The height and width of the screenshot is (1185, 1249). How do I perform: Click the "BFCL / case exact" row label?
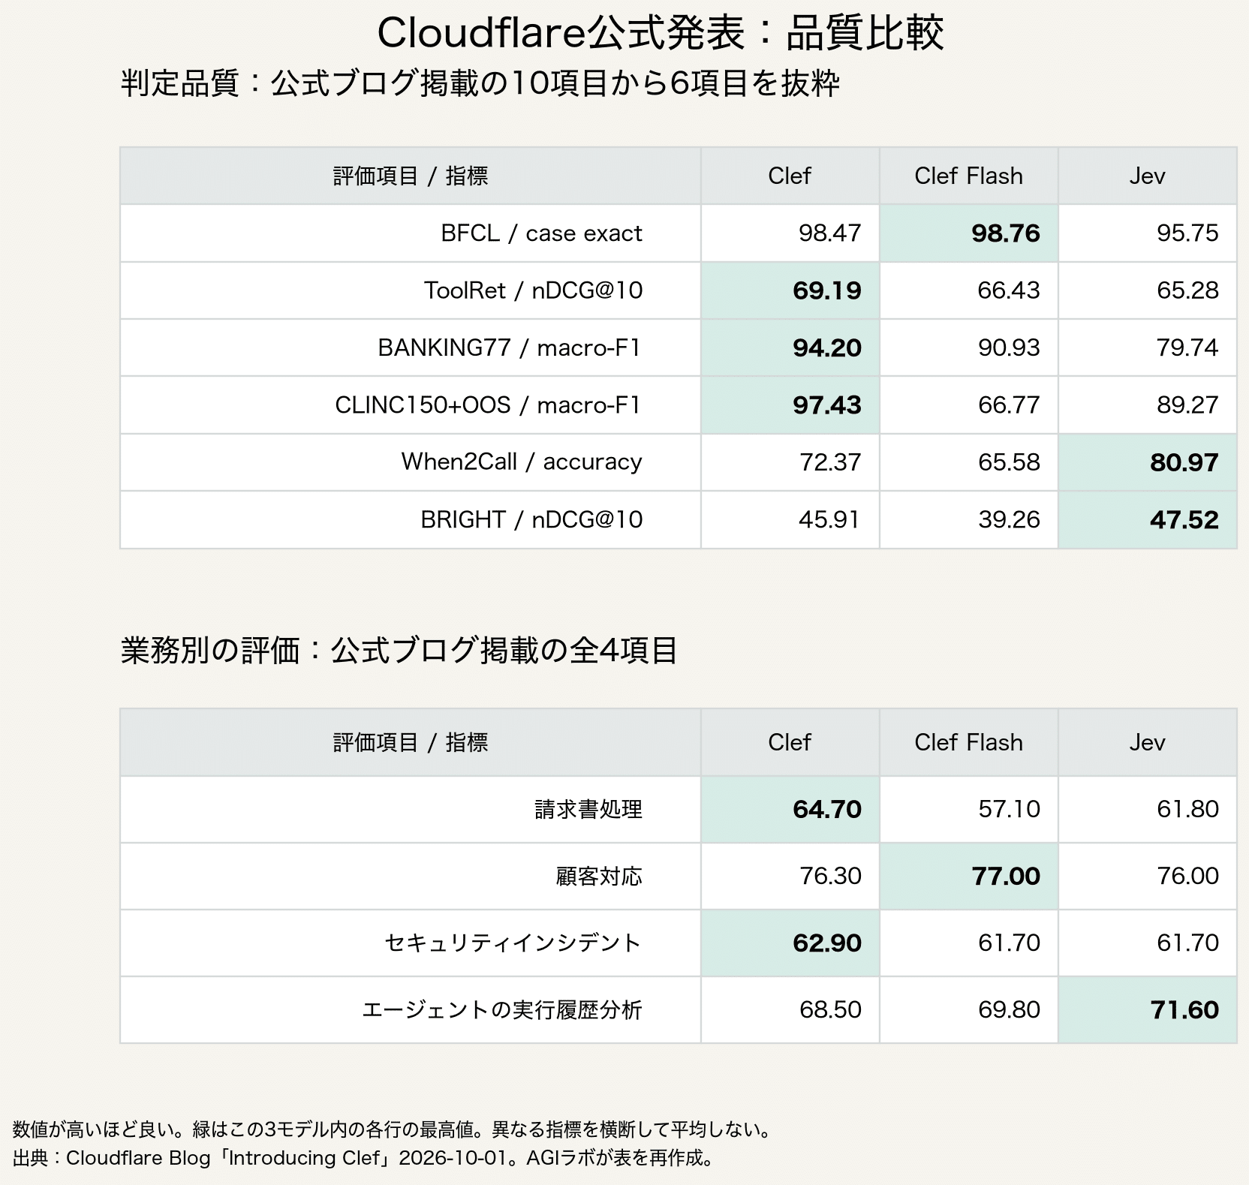541,233
